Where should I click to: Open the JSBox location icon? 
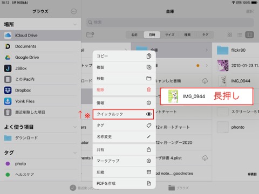coord(8,68)
